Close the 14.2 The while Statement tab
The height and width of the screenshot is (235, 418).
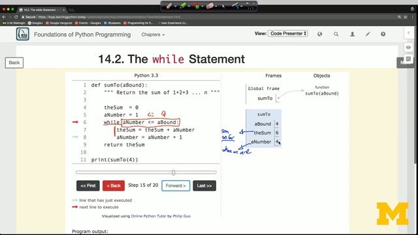pyautogui.click(x=64, y=10)
